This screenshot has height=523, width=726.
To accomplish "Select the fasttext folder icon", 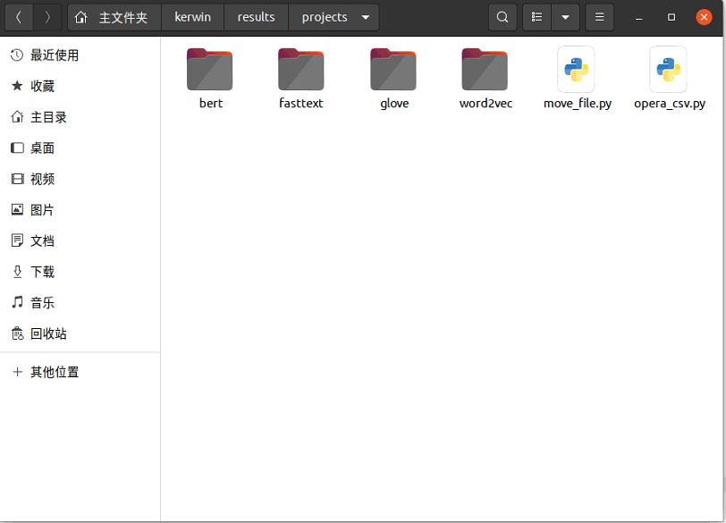I will pos(301,70).
